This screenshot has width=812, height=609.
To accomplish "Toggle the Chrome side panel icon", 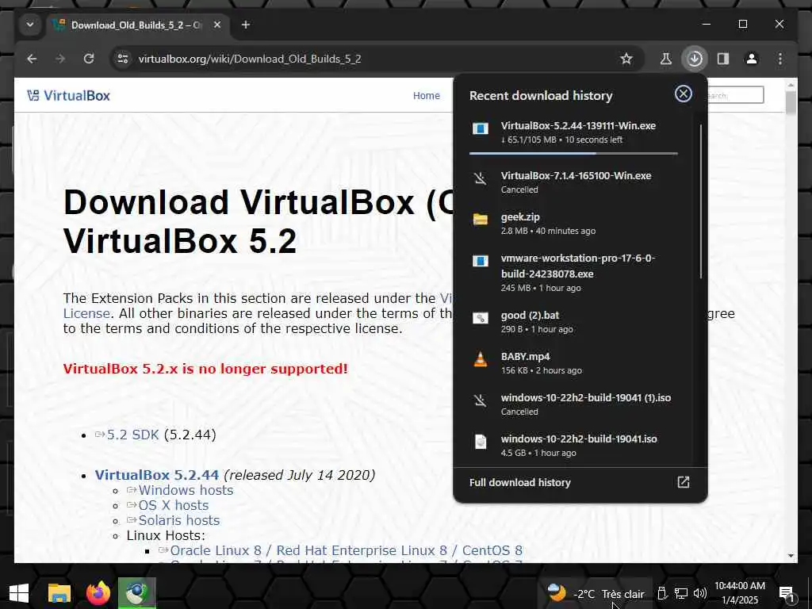I will (x=723, y=59).
